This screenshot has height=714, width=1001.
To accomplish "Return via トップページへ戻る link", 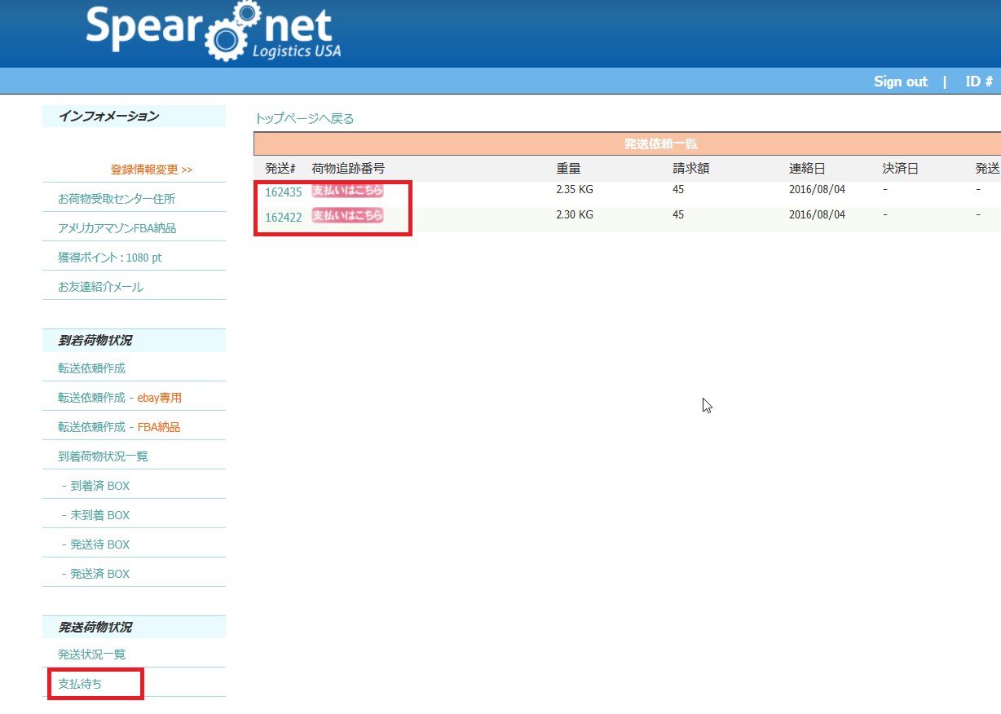I will tap(305, 118).
